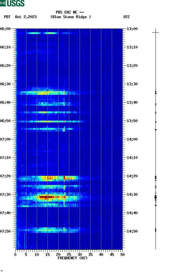169x274 pixels.
Task: Click the 0 Hz frequency tick label
Action: pos(15,255)
